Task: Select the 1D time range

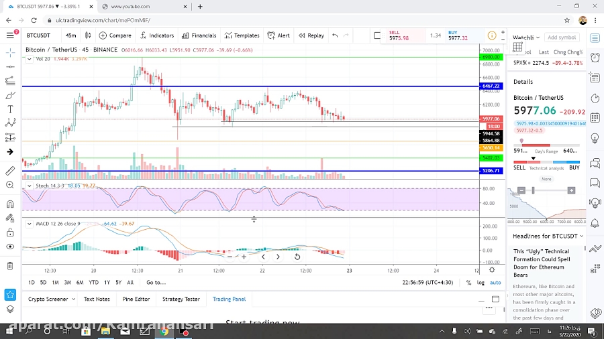Action: click(x=32, y=283)
